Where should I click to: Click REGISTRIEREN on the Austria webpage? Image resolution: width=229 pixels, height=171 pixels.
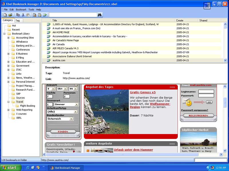(199, 116)
